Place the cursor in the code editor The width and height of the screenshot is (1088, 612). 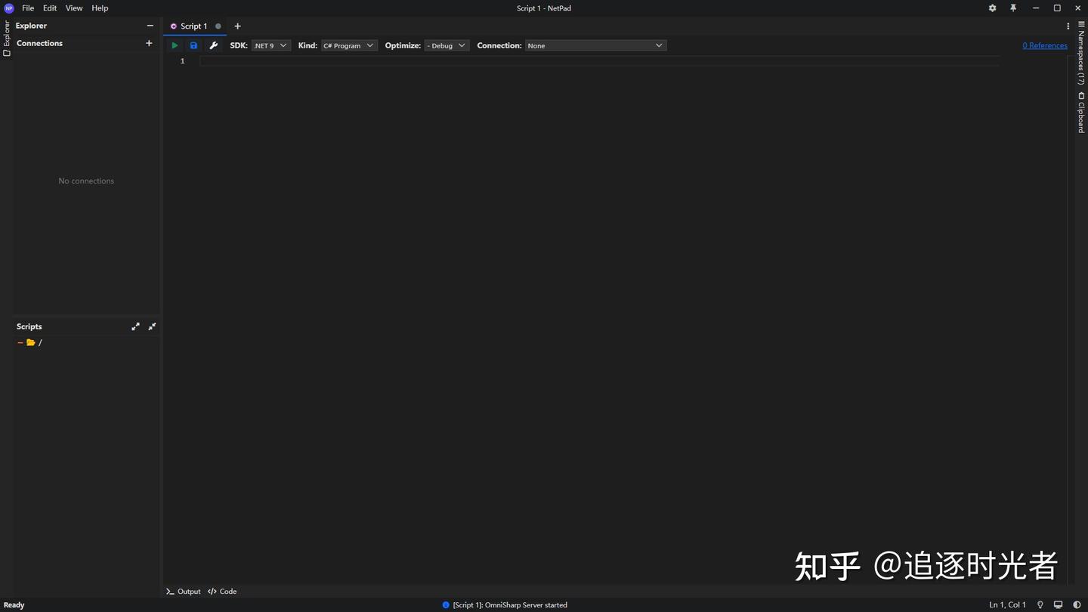[453, 60]
